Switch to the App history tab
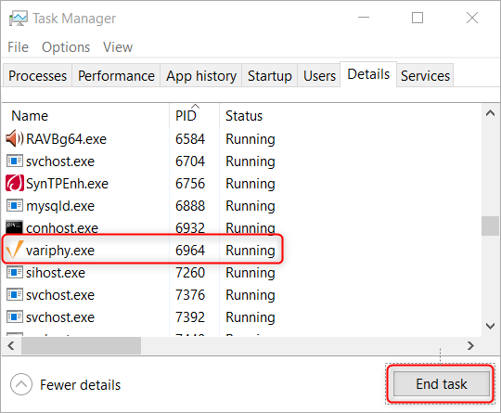Screen dimensions: 501x413 (x=201, y=76)
